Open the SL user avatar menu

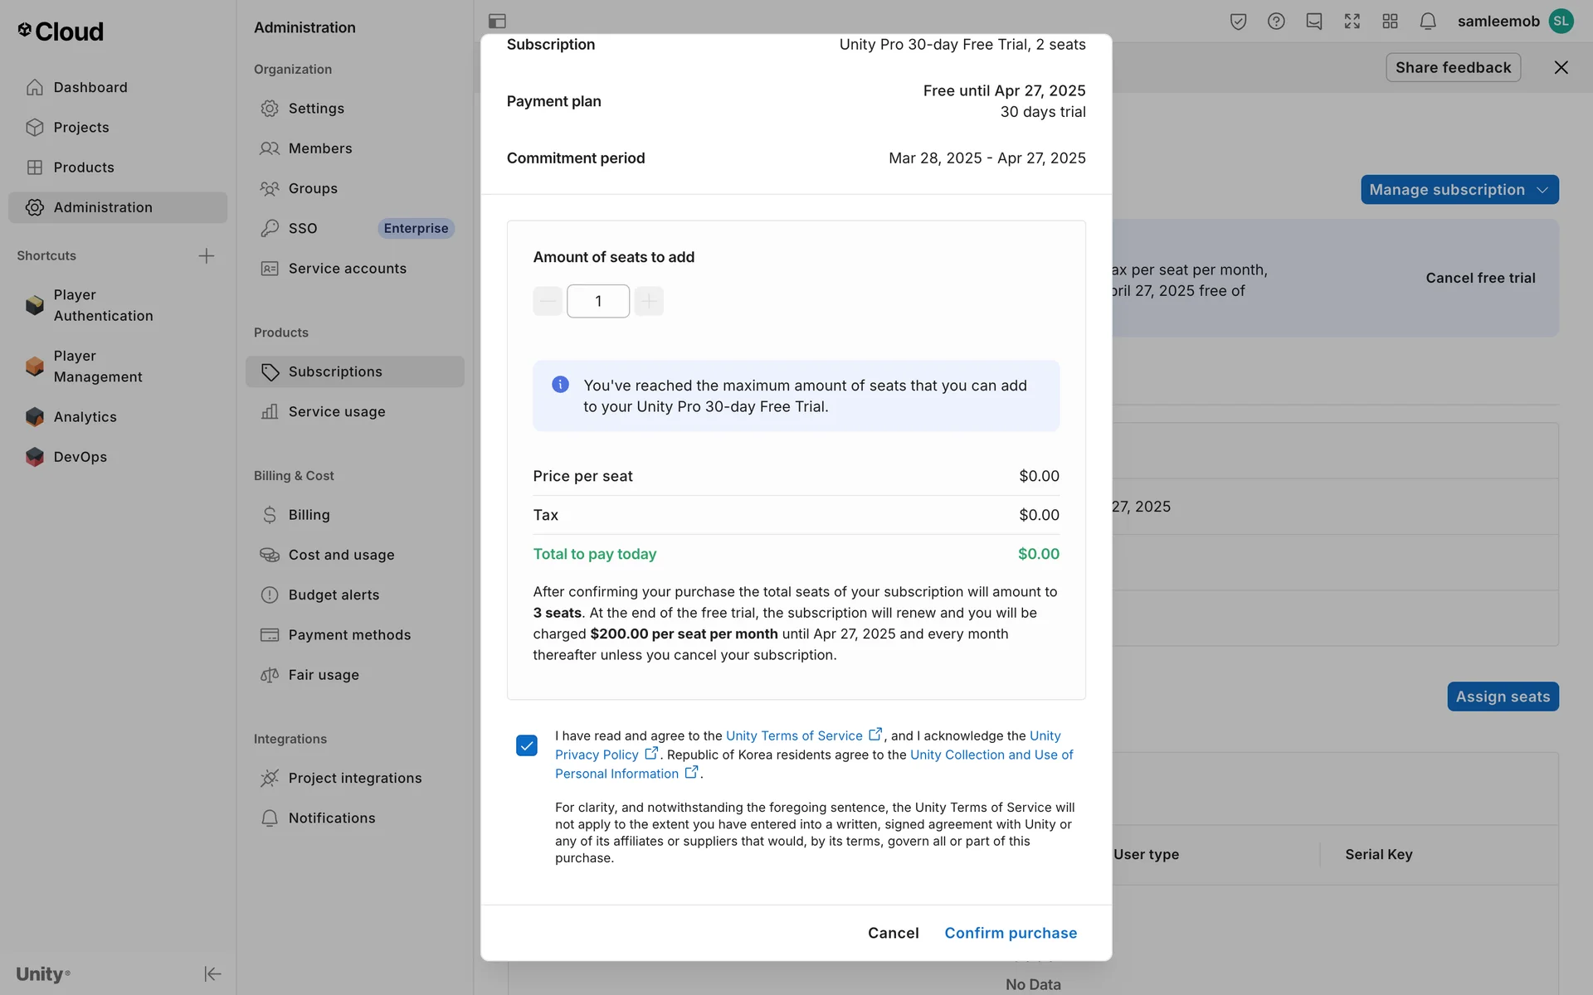(x=1561, y=22)
